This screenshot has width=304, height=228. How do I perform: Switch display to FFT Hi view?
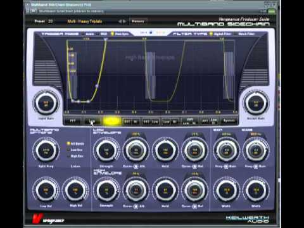[x=131, y=122]
